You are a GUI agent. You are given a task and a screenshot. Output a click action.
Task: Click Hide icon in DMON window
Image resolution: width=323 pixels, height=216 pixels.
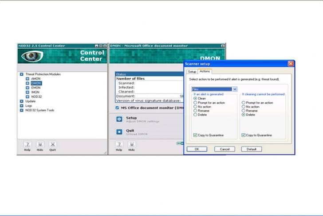(132, 144)
